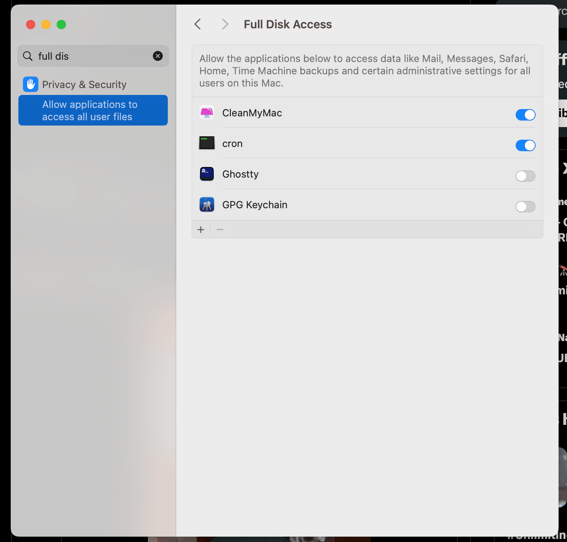567x542 pixels.
Task: Click the CleanMyMac app icon
Action: coord(207,113)
